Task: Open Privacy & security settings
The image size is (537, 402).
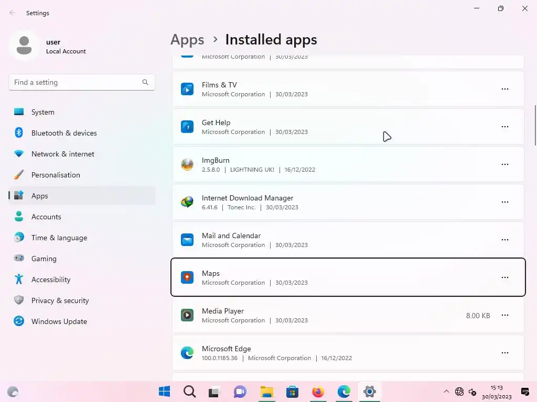Action: click(x=81, y=300)
